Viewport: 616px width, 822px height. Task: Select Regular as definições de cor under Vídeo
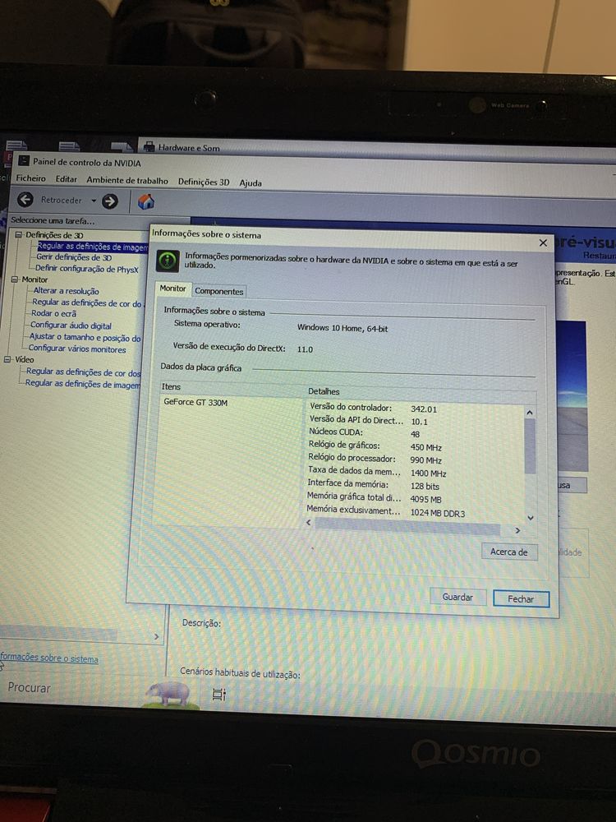tap(83, 372)
